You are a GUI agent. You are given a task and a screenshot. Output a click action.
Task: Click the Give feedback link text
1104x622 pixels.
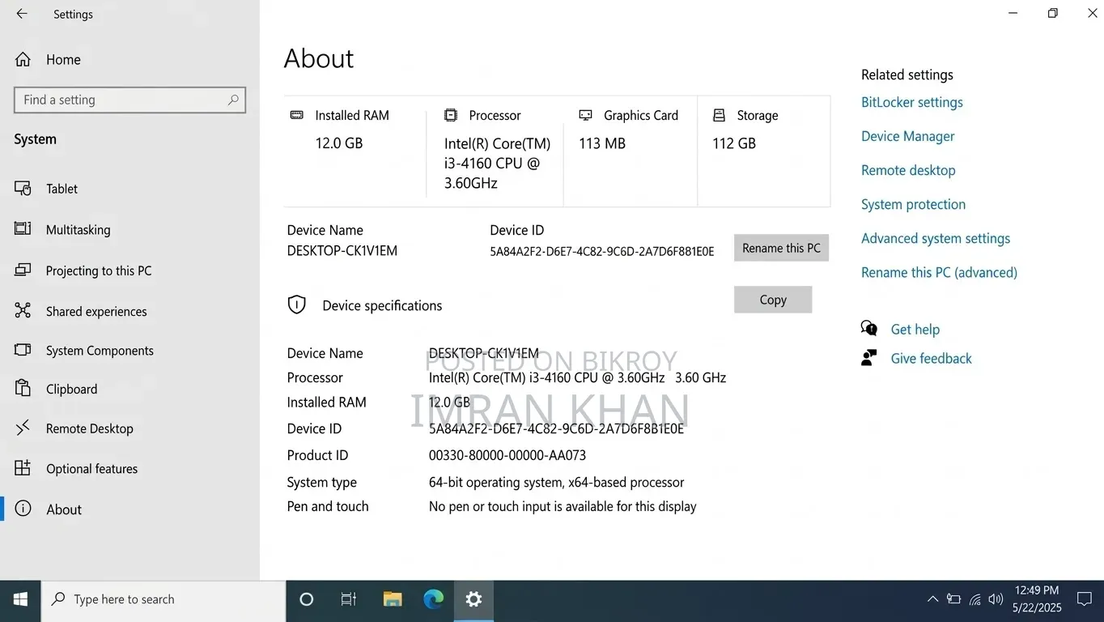pyautogui.click(x=931, y=358)
